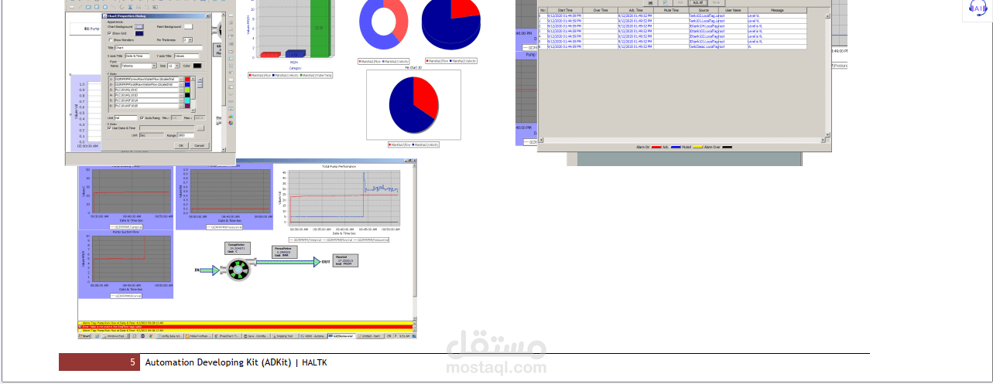Click the print icon in alarm window
Image resolution: width=993 pixels, height=384 pixels.
pos(650,2)
